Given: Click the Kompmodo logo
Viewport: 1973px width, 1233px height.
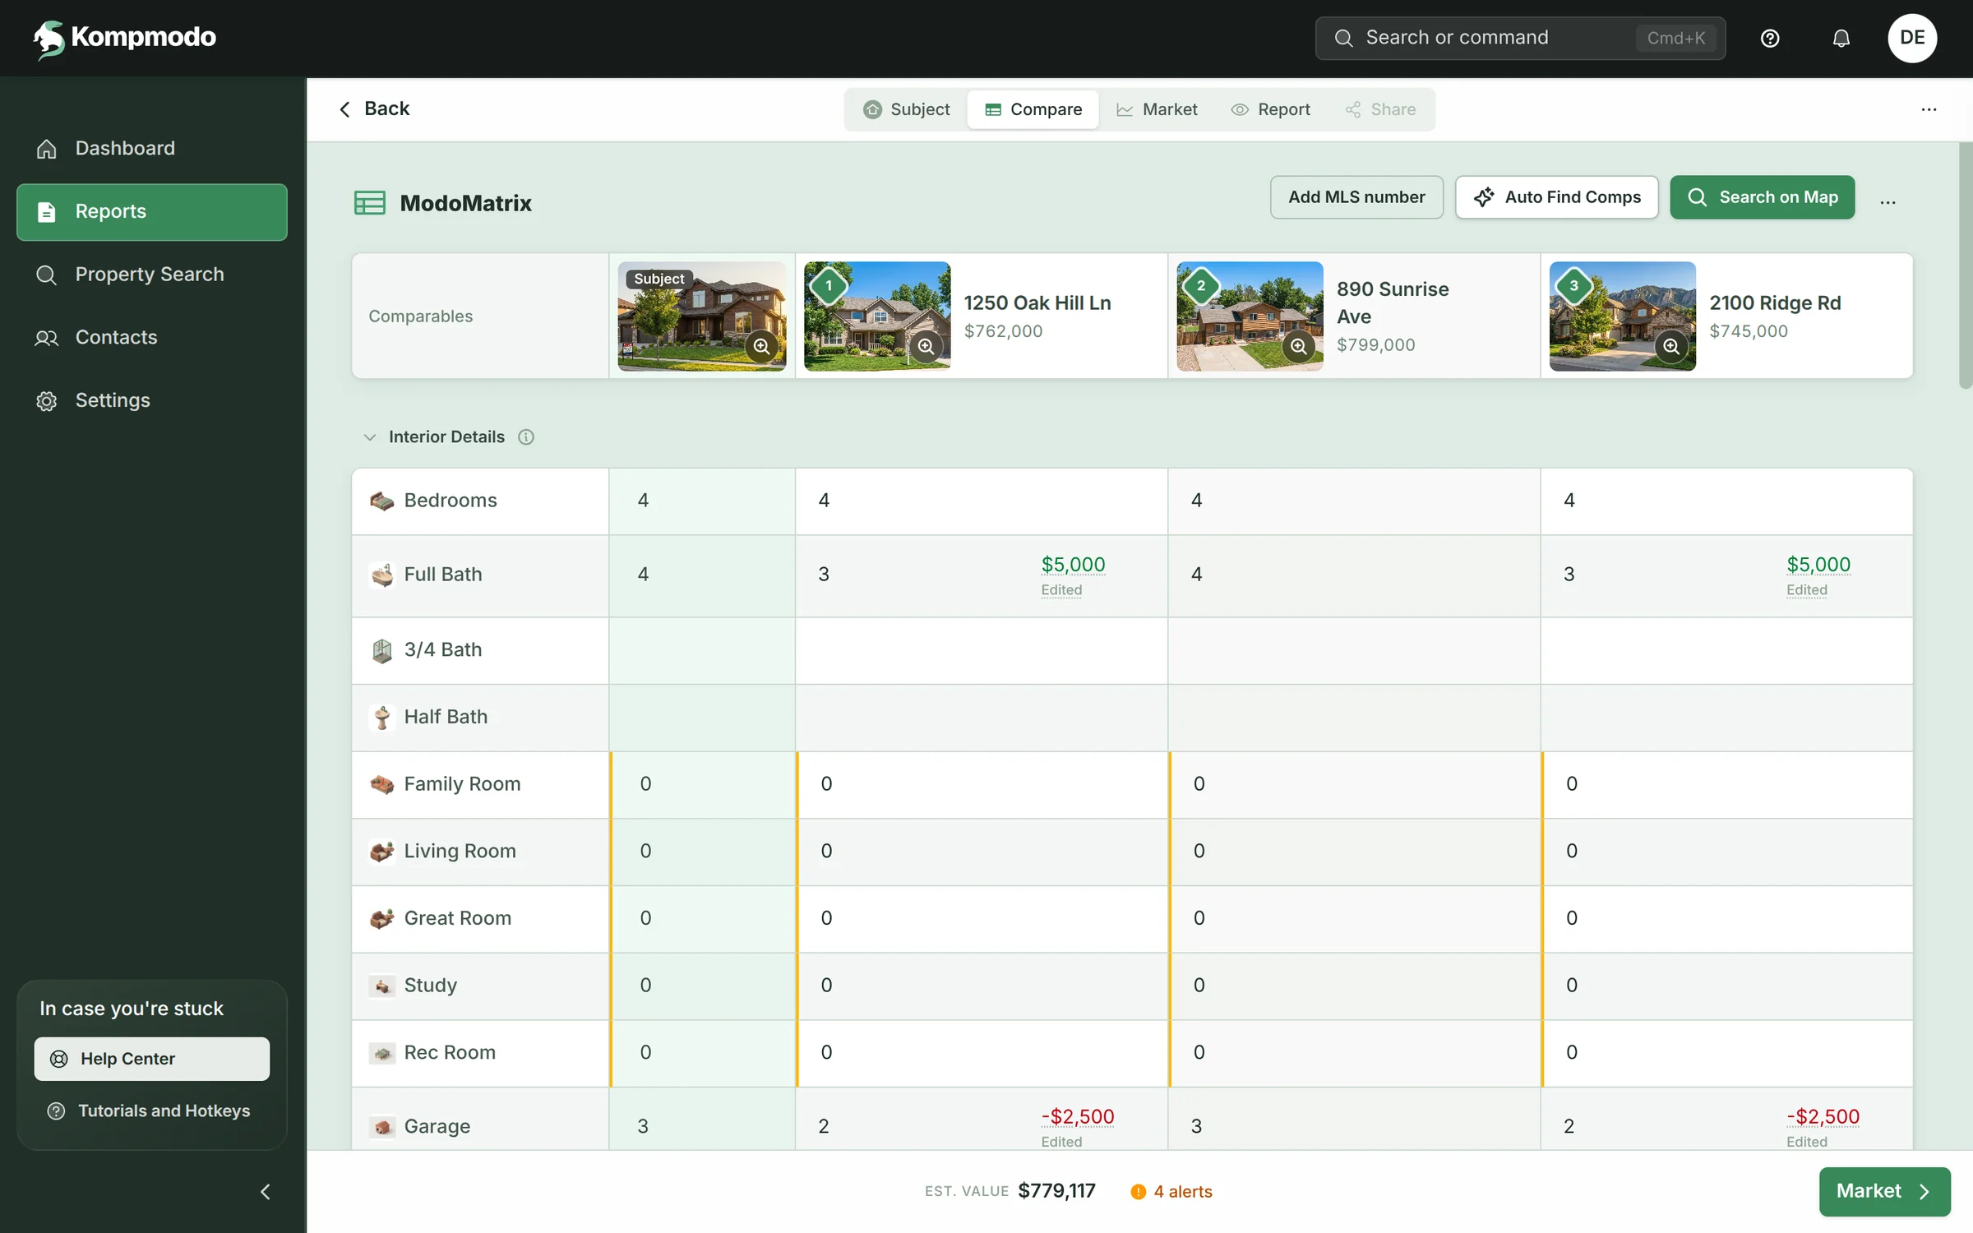Looking at the screenshot, I should (125, 38).
